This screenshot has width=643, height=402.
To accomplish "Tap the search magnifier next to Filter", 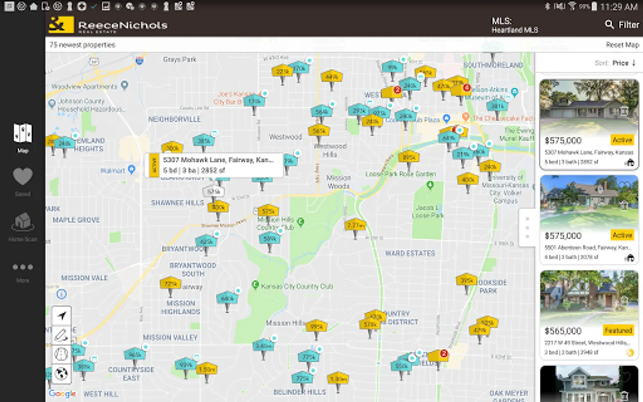I will point(609,25).
